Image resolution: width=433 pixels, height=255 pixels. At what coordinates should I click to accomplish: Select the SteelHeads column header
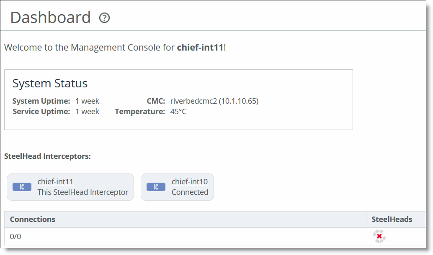pos(392,219)
